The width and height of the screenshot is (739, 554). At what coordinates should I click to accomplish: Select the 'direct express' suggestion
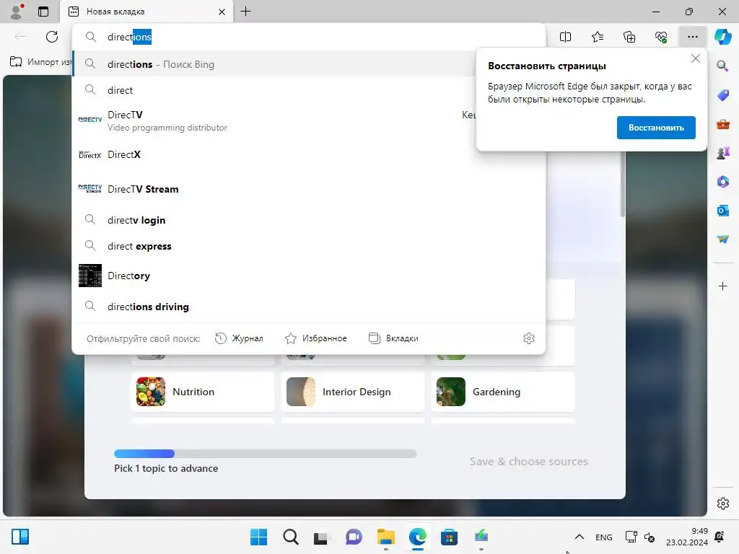click(x=309, y=246)
